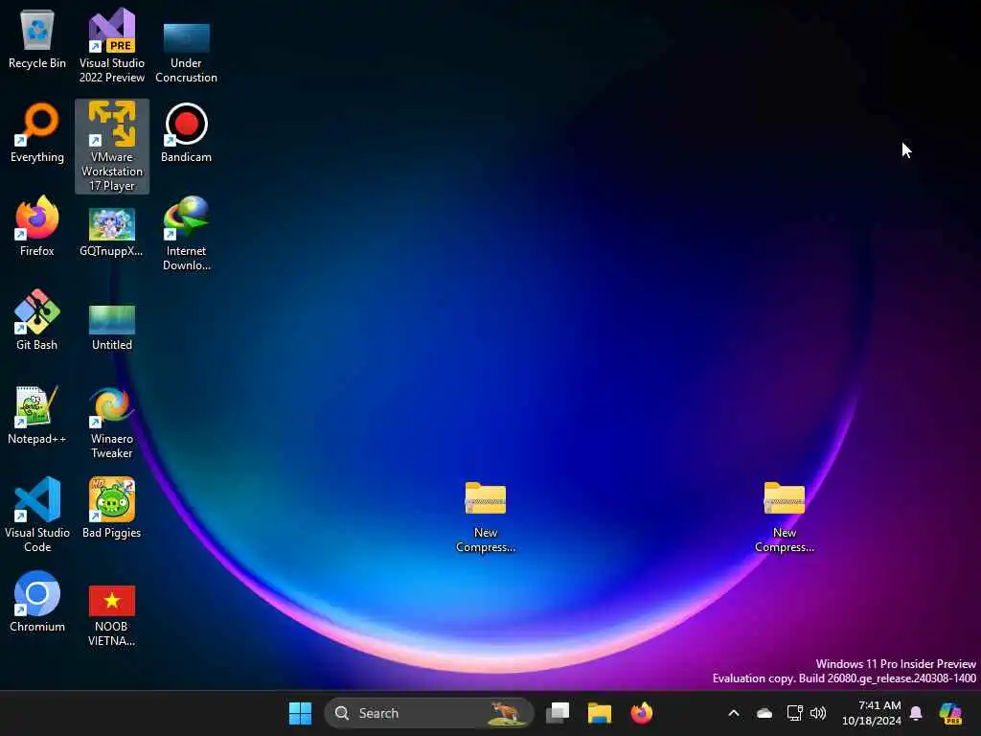Select VMware Workstation 17 Player shortcut
981x736 pixels.
(x=112, y=147)
